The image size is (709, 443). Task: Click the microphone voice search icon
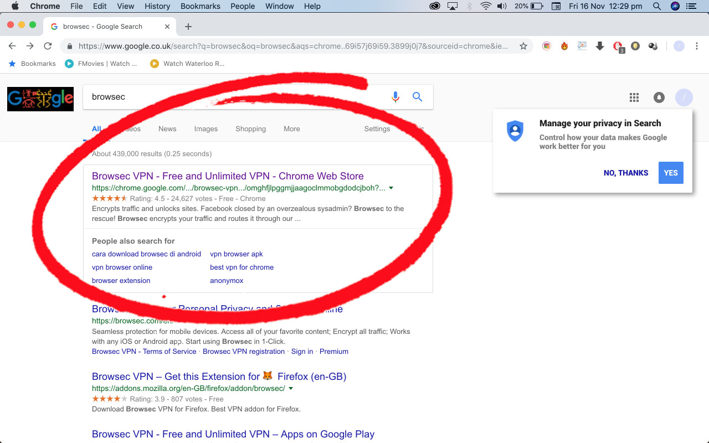coord(395,97)
